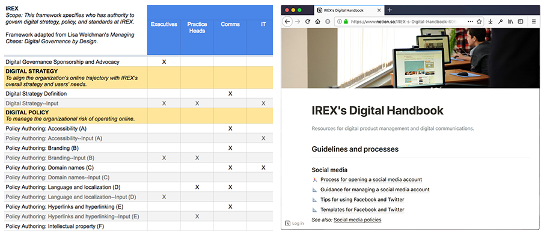
Task: Click Policy Authoring: Domain names (C) label
Action: (50, 167)
